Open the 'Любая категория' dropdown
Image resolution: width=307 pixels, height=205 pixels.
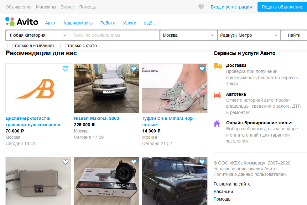click(37, 35)
